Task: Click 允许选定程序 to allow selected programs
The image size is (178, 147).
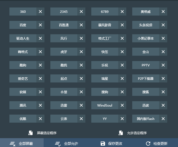Action: [x=132, y=133]
